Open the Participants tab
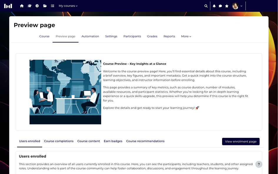The image size is (278, 174). (x=132, y=36)
